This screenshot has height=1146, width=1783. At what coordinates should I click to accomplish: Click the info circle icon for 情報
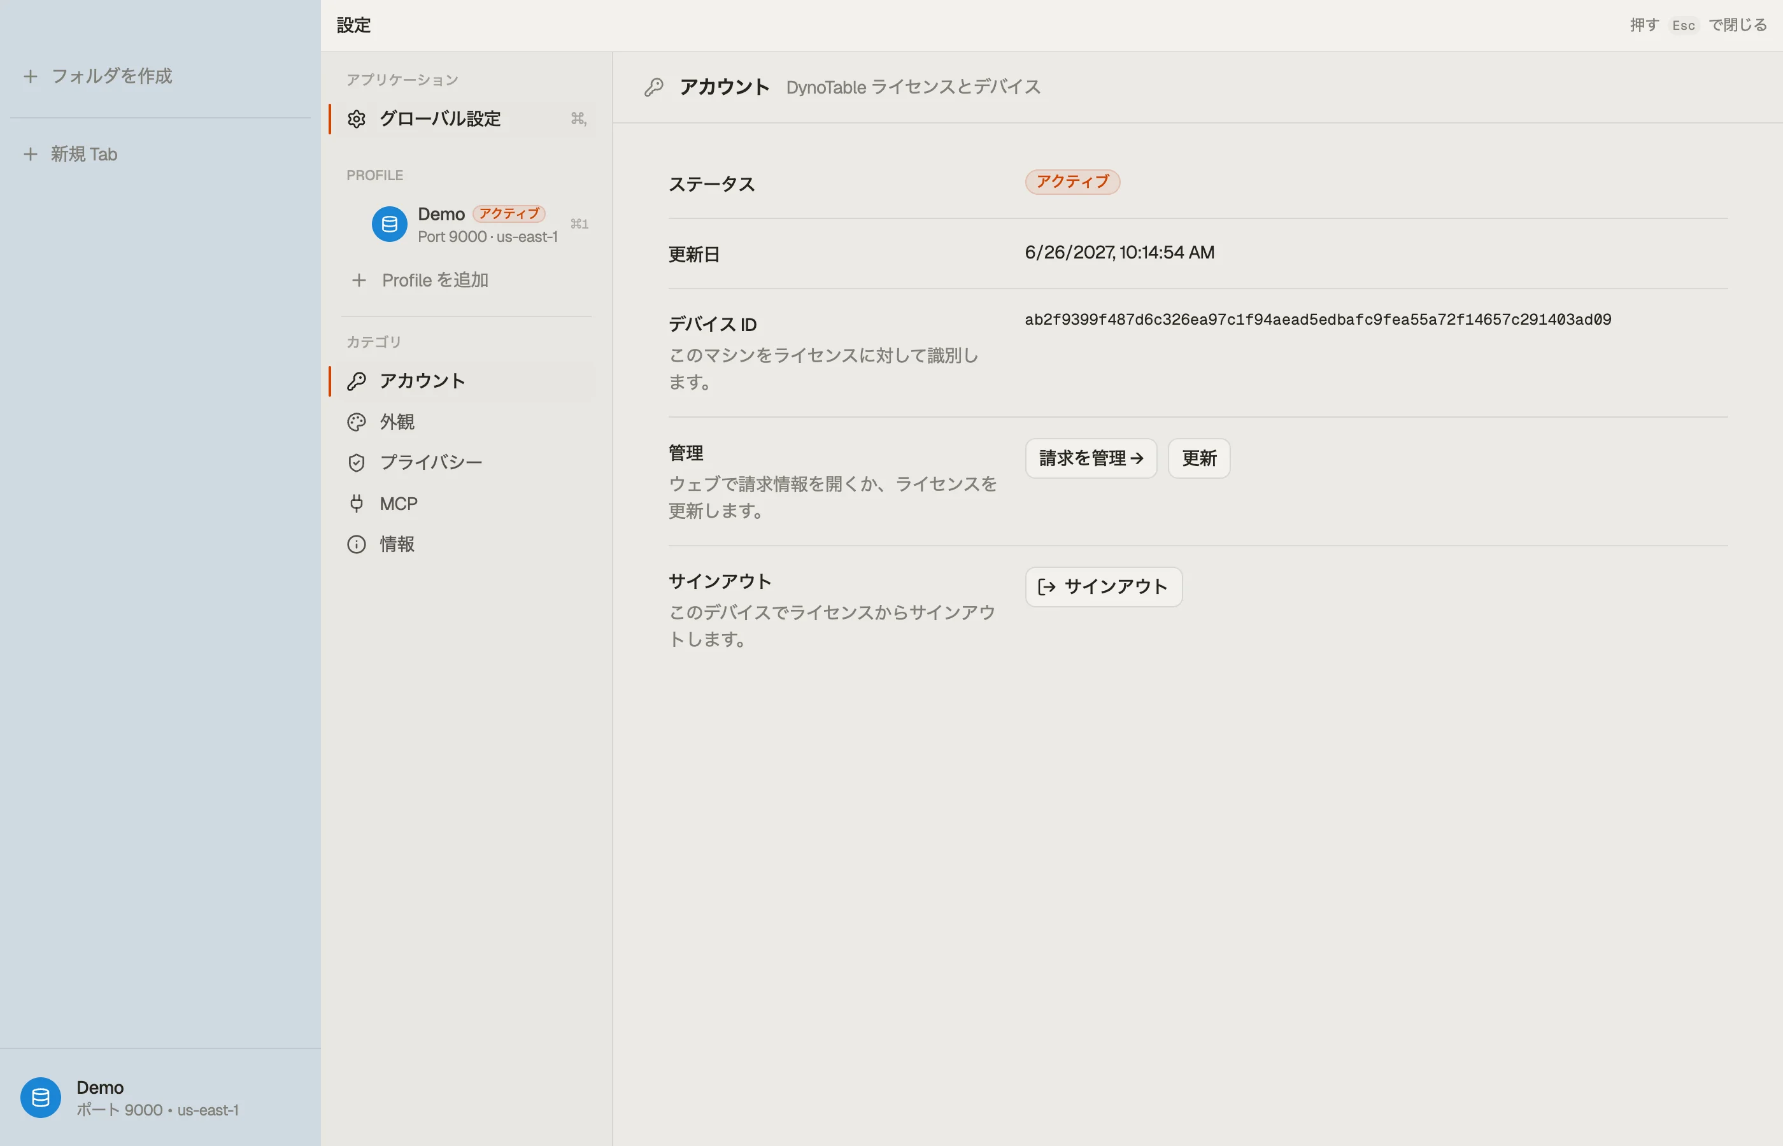point(357,545)
